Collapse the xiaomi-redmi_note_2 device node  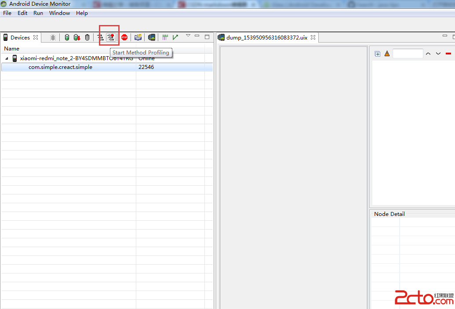[7, 58]
